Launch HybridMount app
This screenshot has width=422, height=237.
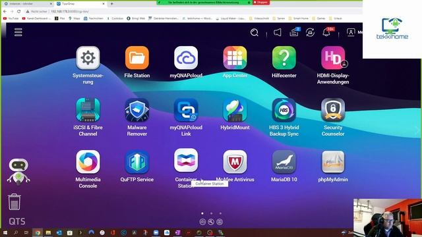(x=235, y=110)
